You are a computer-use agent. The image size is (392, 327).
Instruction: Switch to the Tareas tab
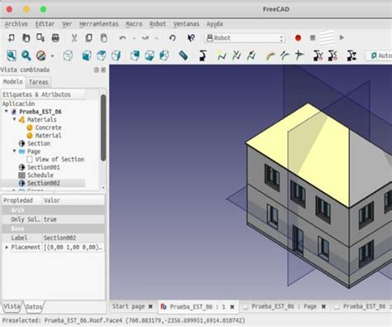coord(39,82)
